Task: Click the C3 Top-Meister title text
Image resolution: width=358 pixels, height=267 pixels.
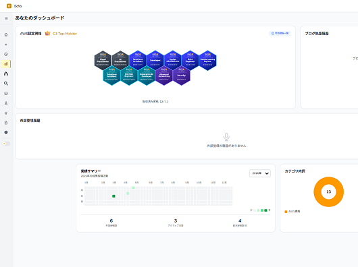Action: pyautogui.click(x=65, y=34)
